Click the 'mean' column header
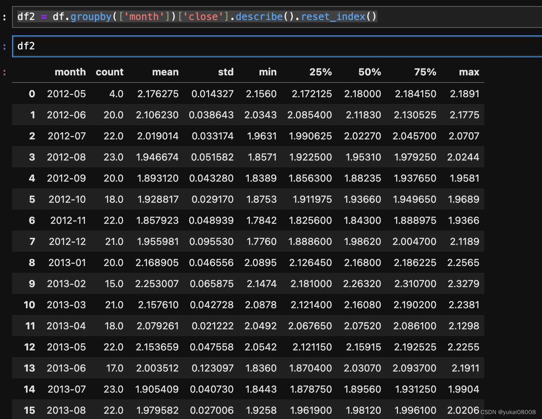The height and width of the screenshot is (419, 542). click(165, 72)
